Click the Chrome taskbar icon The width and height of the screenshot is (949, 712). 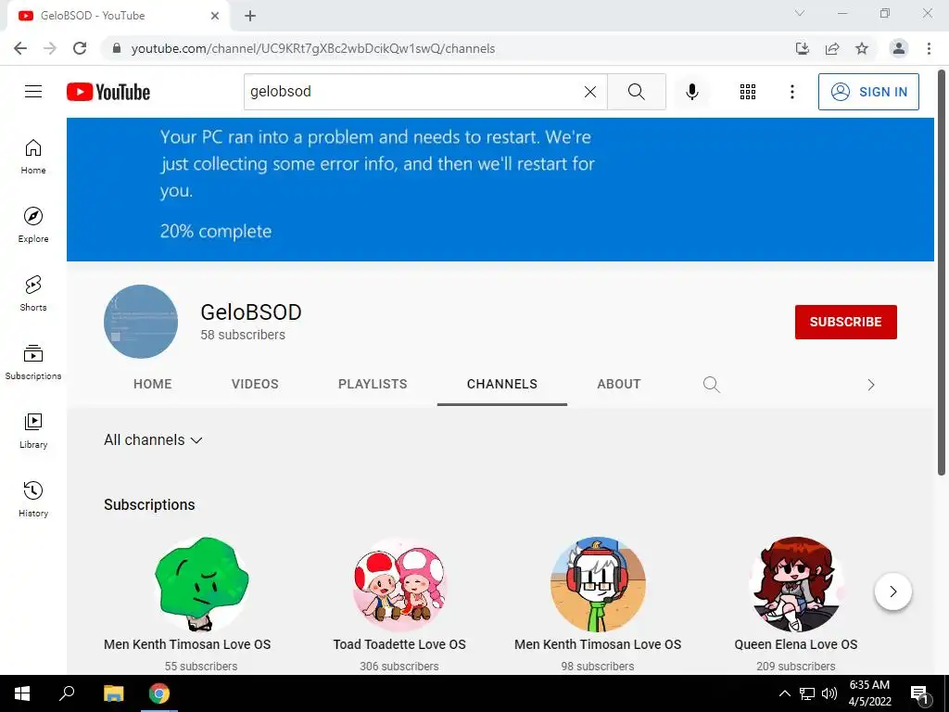tap(159, 693)
